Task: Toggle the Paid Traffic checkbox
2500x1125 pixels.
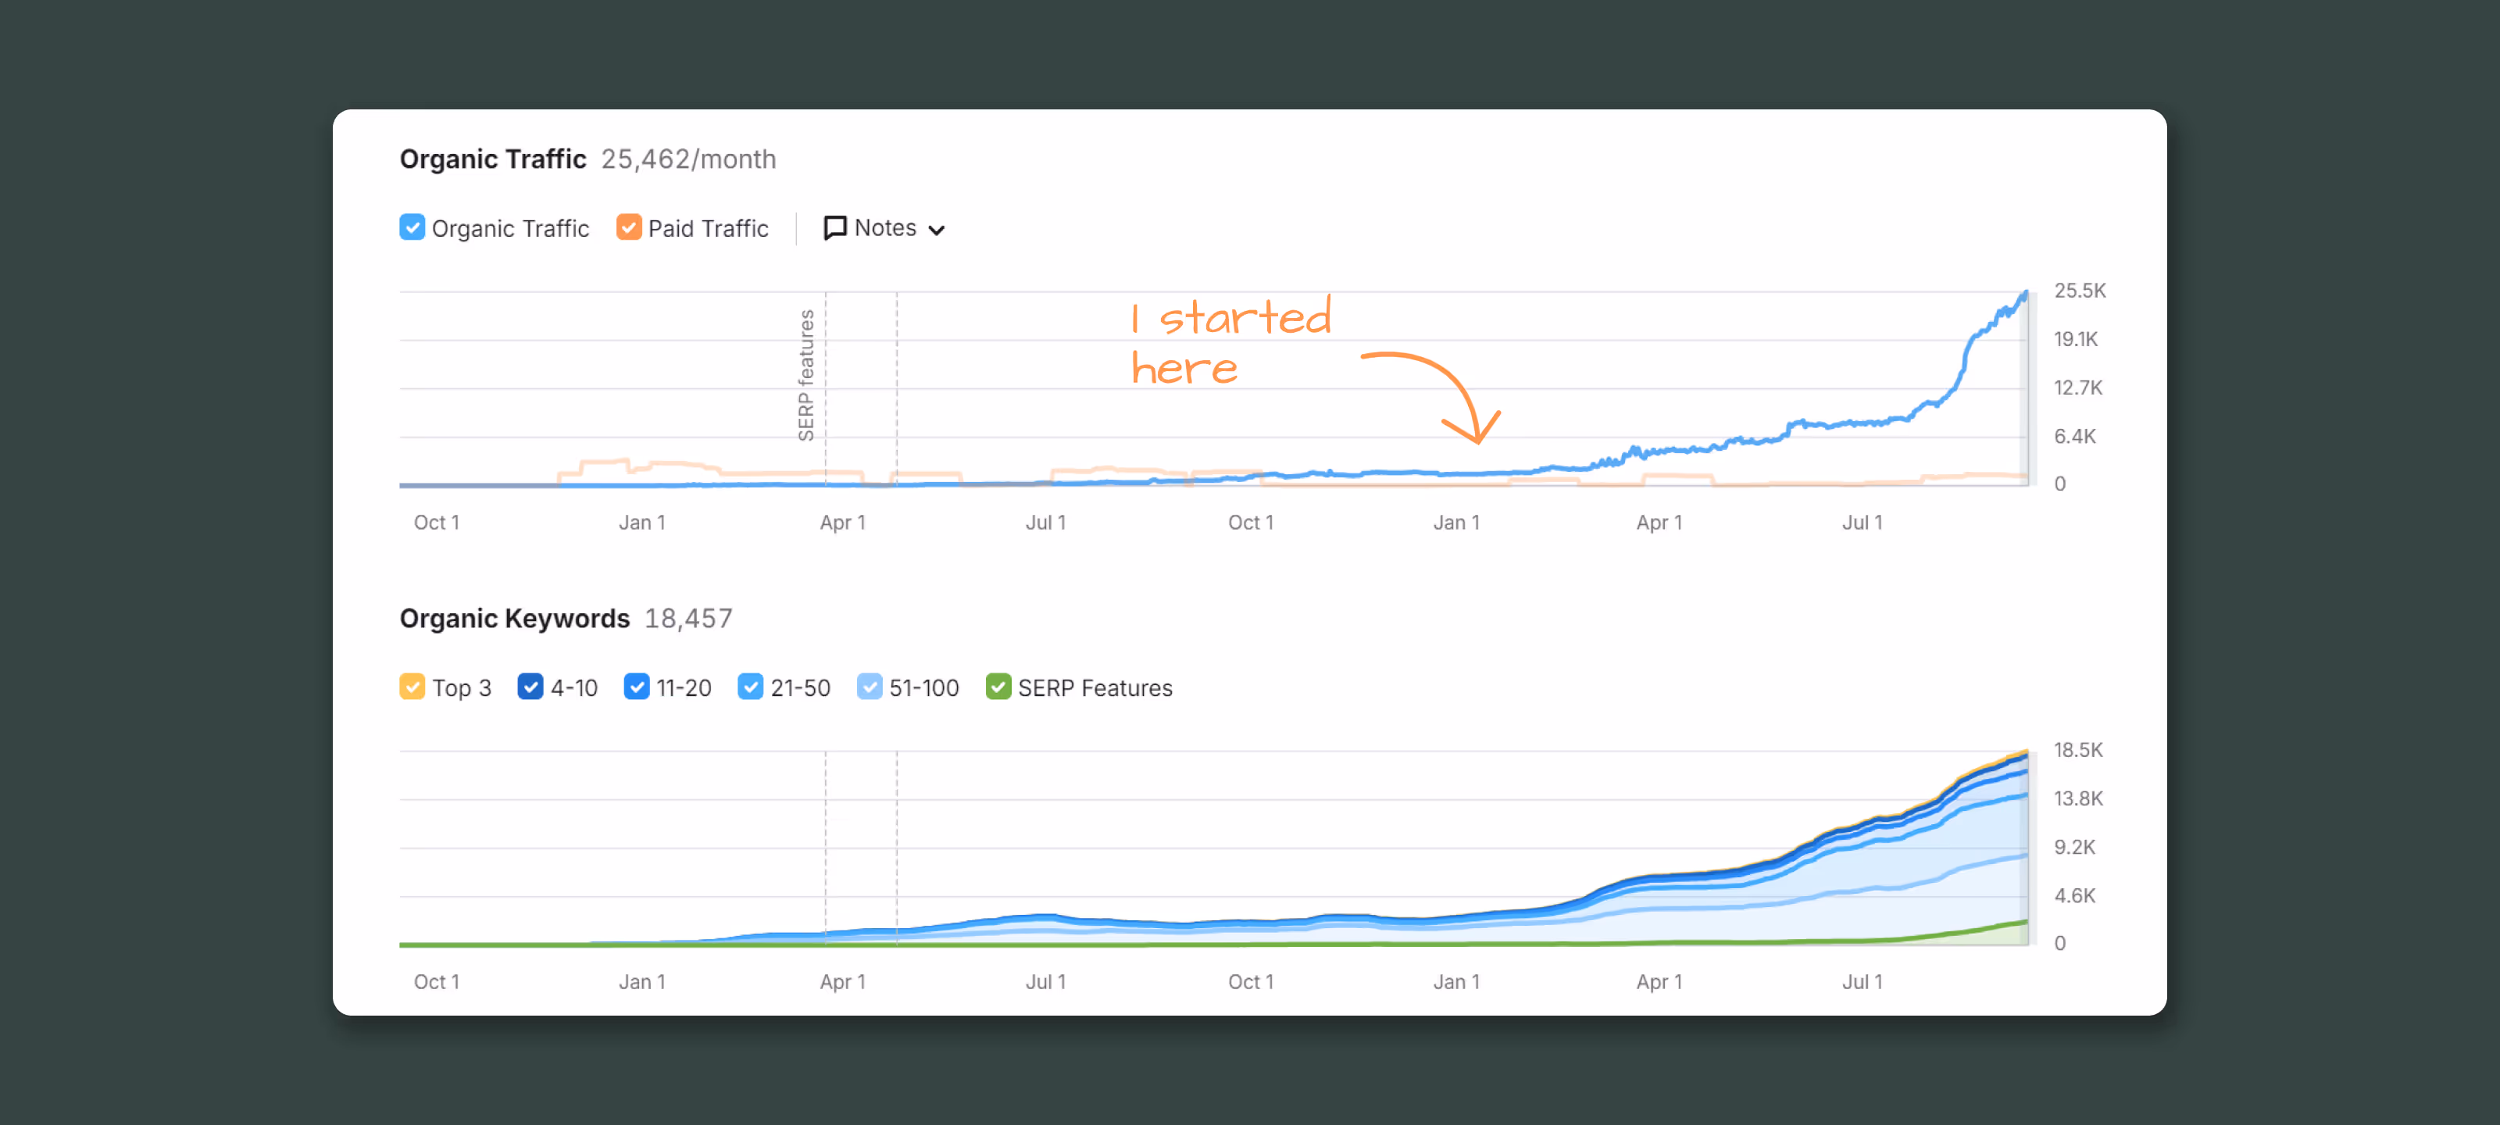Action: tap(628, 228)
